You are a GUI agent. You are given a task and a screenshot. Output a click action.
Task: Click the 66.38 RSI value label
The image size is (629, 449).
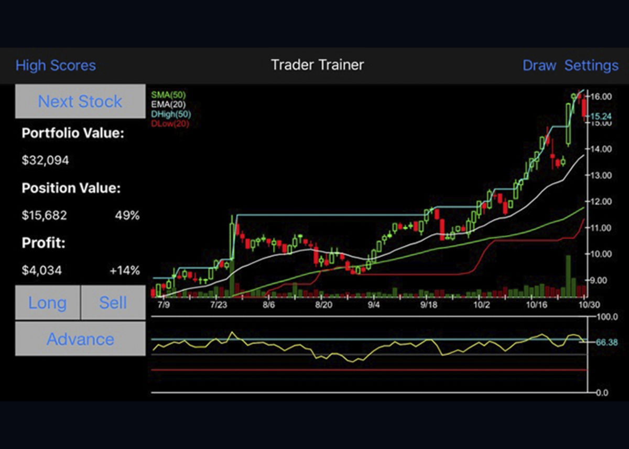tap(606, 342)
